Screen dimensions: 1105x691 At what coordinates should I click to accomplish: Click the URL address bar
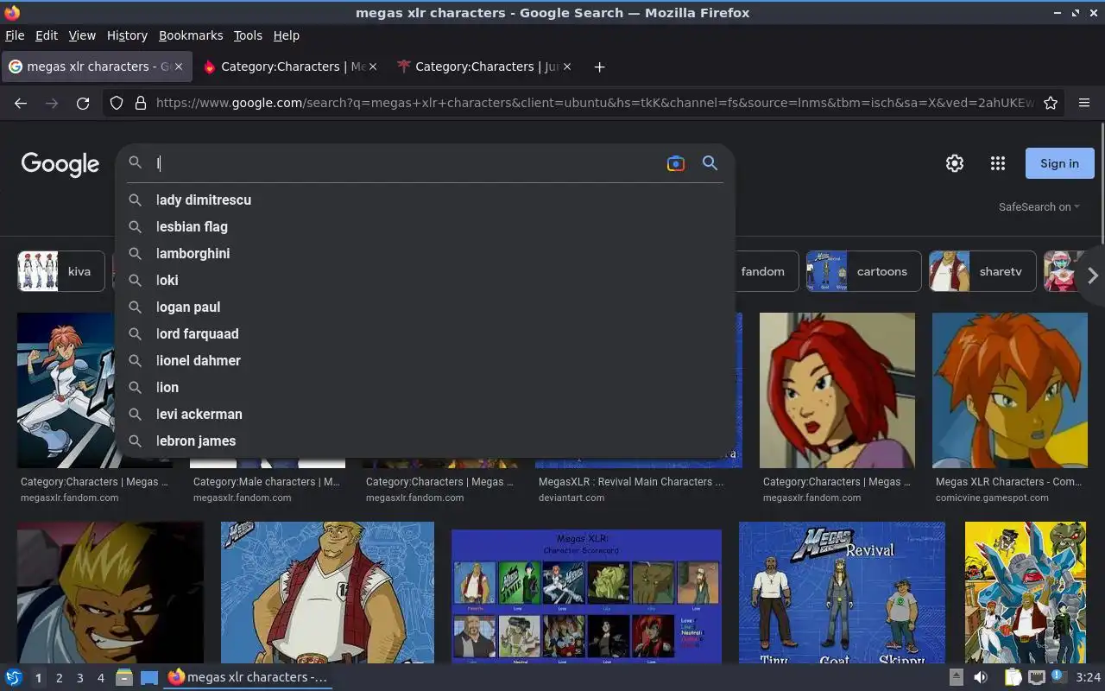(594, 103)
